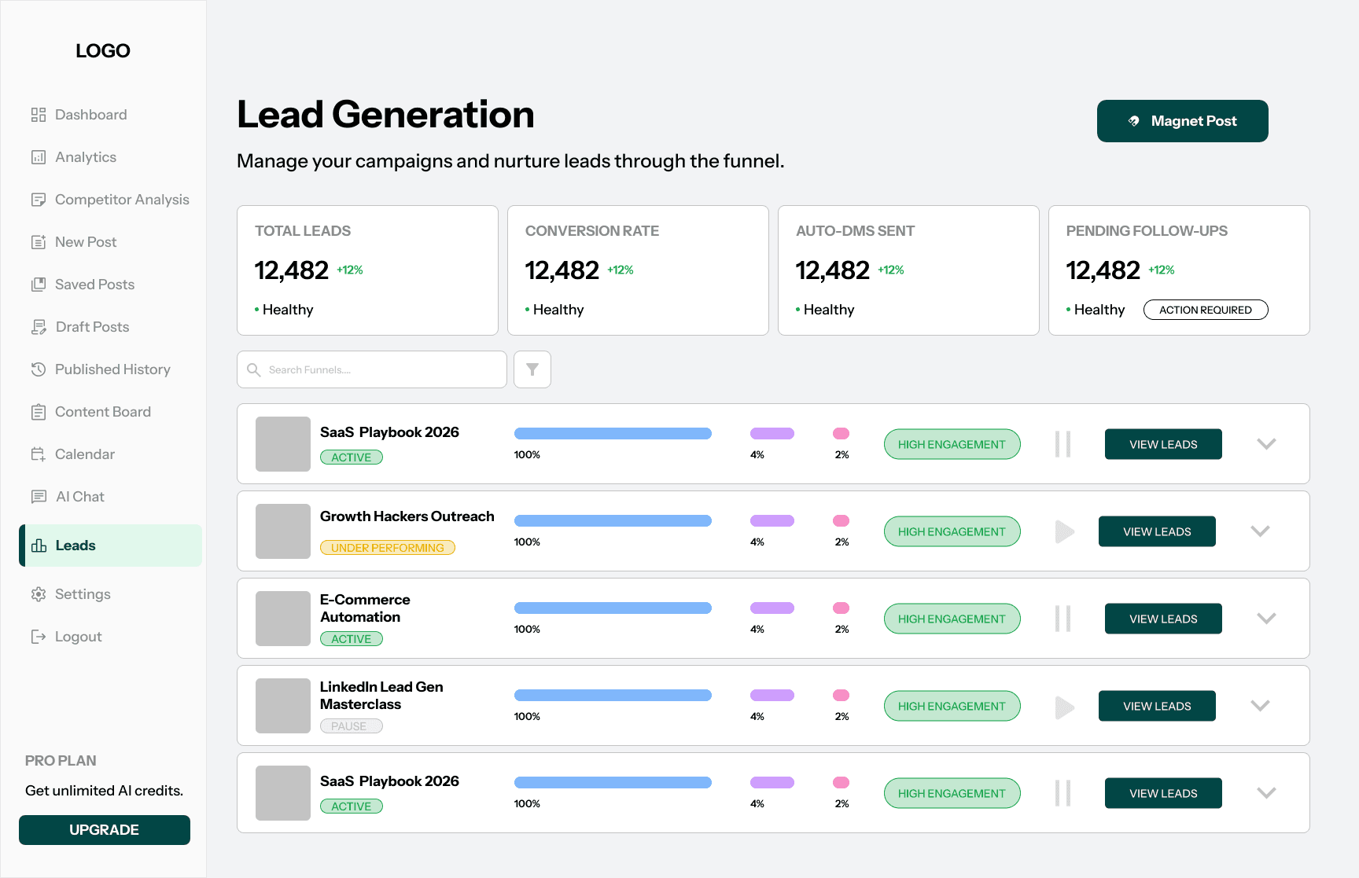Open Competitor Analysis page
1359x878 pixels.
pyautogui.click(x=122, y=200)
